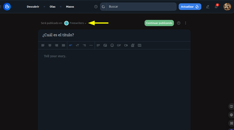Click the list indent icon
Screen dimensions: 234x130
pos(84,45)
